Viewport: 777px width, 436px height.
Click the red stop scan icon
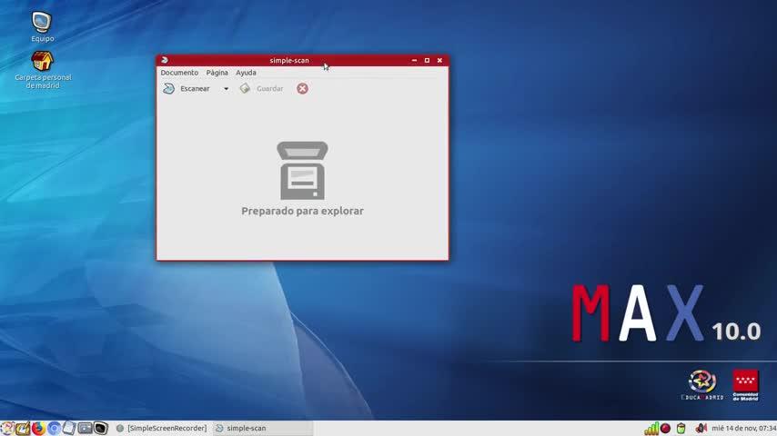[x=302, y=89]
